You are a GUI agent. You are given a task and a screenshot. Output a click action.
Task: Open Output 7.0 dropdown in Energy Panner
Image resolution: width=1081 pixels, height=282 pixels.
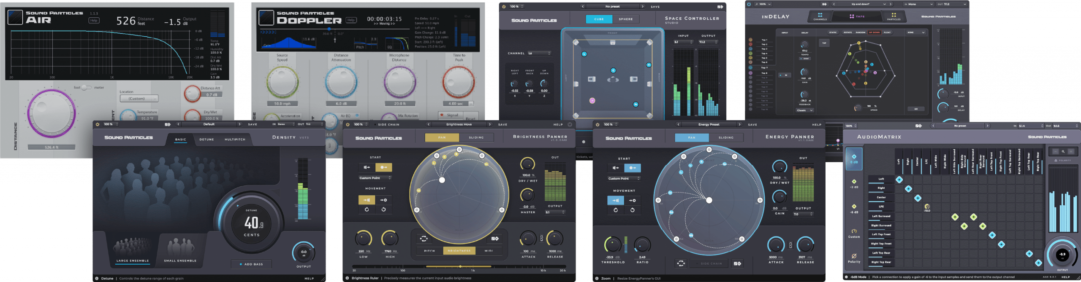tap(803, 214)
